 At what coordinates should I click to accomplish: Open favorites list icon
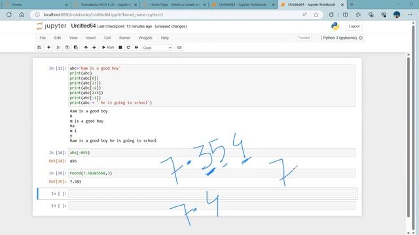pos(358,14)
